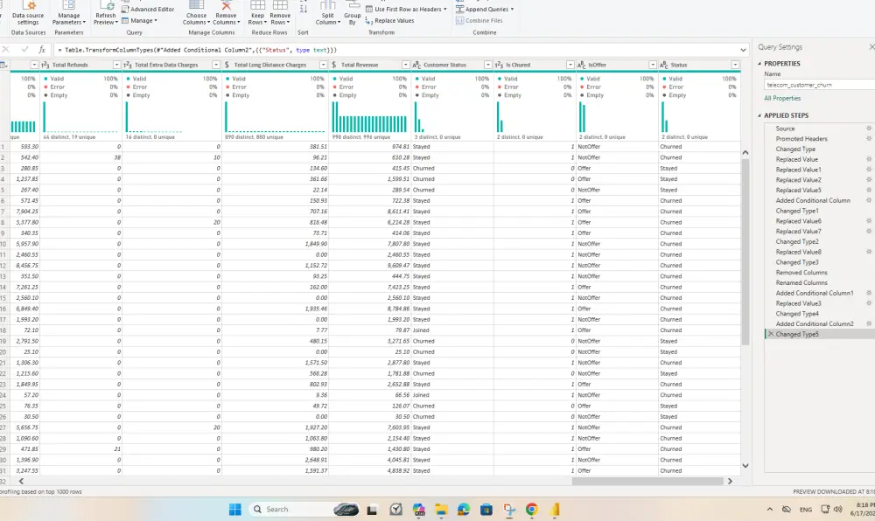
Task: Click the table icon at grid corner
Action: pos(3,66)
